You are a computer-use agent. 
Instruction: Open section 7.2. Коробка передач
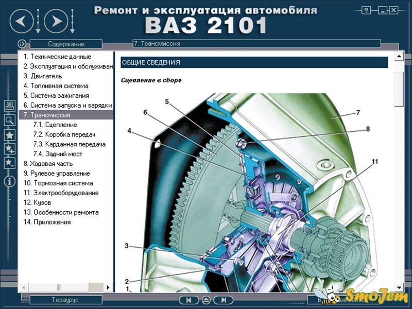64,134
